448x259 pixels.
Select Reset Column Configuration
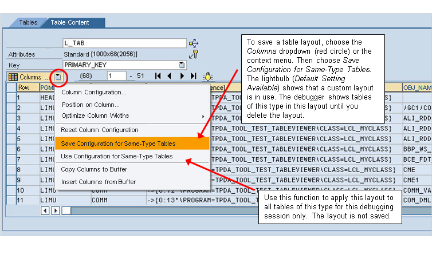100,130
